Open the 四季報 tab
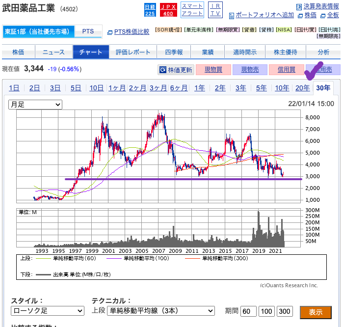 point(174,52)
